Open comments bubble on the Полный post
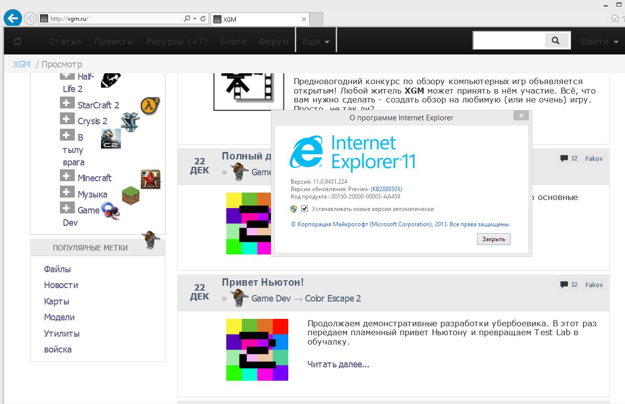The image size is (625, 404). tap(564, 158)
